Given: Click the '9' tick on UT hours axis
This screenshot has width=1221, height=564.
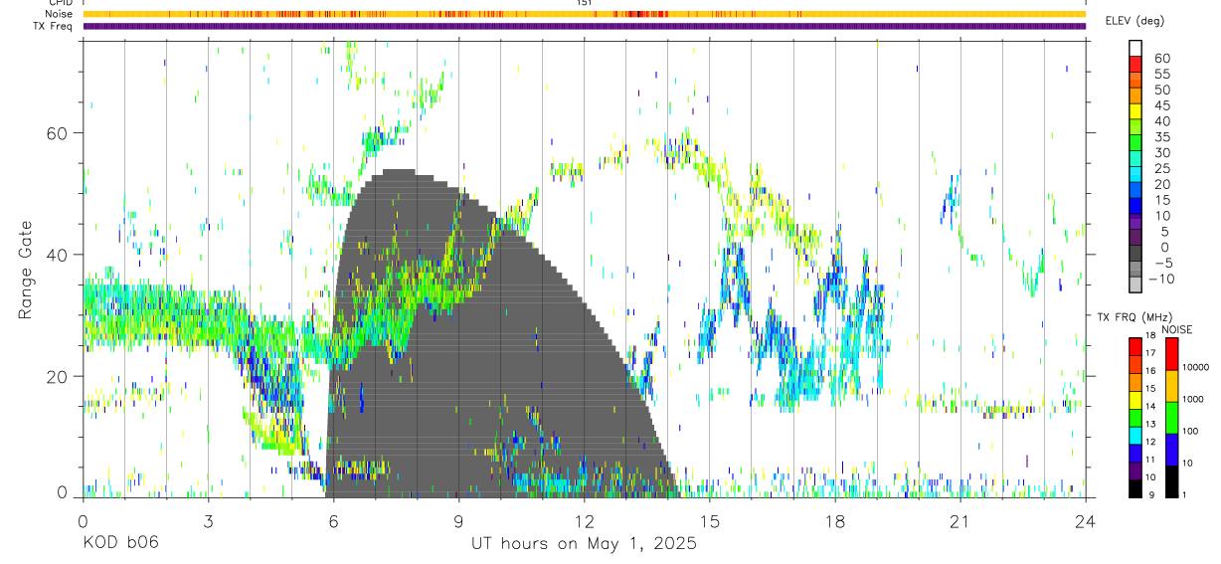Looking at the screenshot, I should pyautogui.click(x=458, y=520).
